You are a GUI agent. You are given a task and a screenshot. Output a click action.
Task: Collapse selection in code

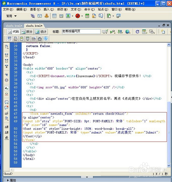click(7, 61)
